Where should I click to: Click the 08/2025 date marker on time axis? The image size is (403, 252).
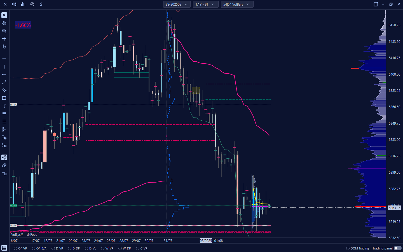point(206,241)
